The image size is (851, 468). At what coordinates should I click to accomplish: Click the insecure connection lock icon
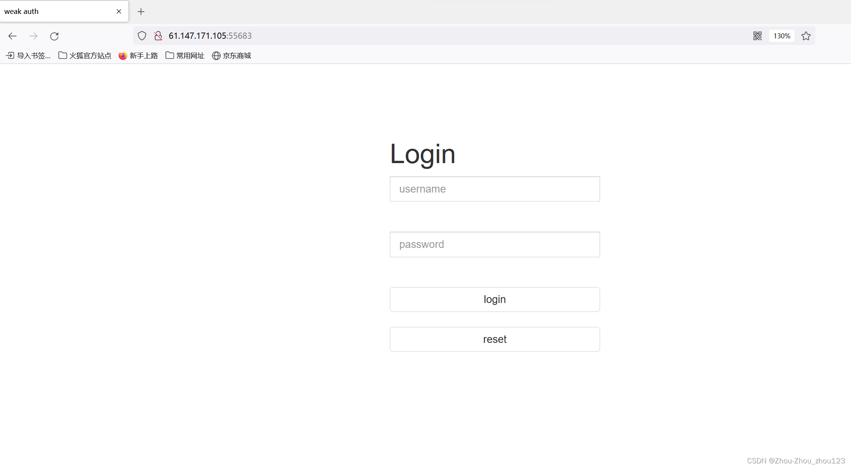(x=158, y=36)
